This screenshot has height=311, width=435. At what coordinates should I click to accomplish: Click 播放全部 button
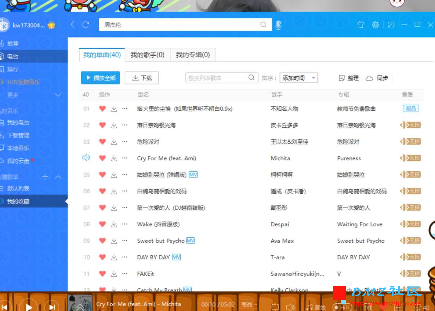point(101,78)
